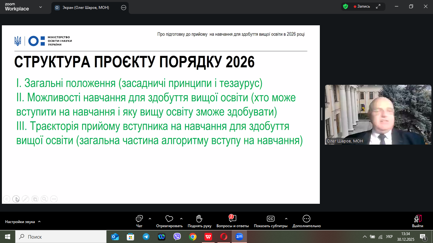
Task: Expand the reactions chevron arrow
Action: tap(181, 219)
